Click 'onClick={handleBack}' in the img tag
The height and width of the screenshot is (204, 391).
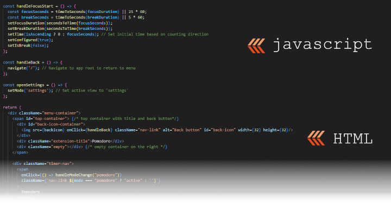90,130
